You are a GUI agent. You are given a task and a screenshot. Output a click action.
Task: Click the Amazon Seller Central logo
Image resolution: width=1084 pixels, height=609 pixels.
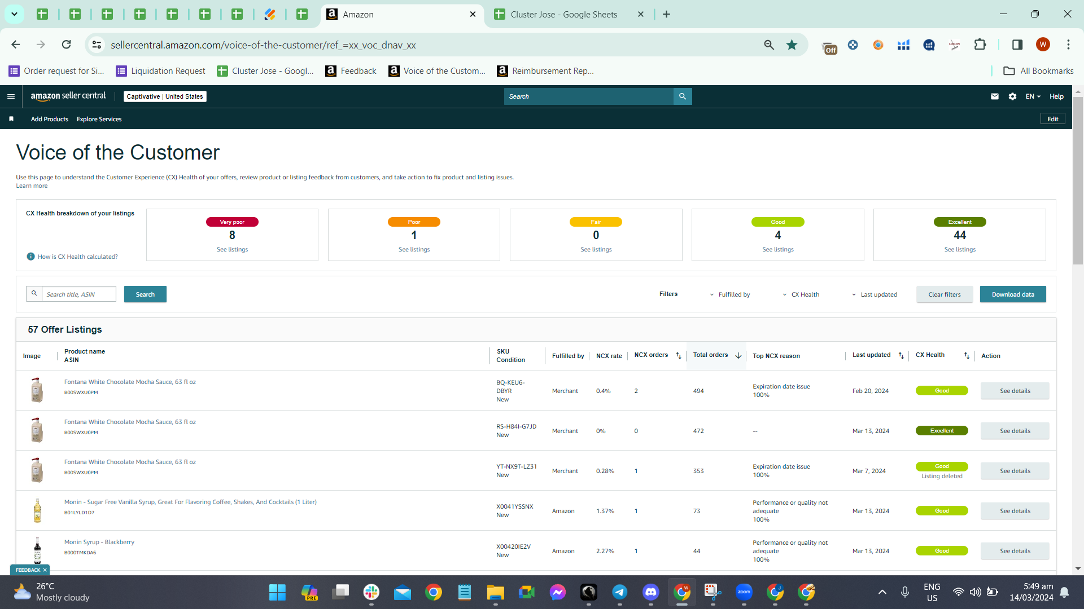[68, 96]
